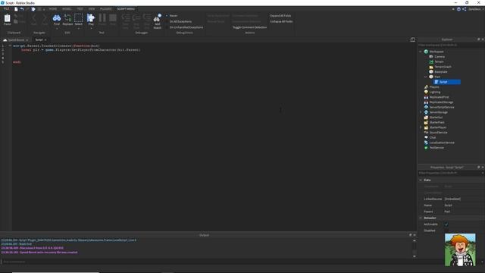Click Output panel scrollbar down arrow
The width and height of the screenshot is (485, 273).
click(x=415, y=256)
